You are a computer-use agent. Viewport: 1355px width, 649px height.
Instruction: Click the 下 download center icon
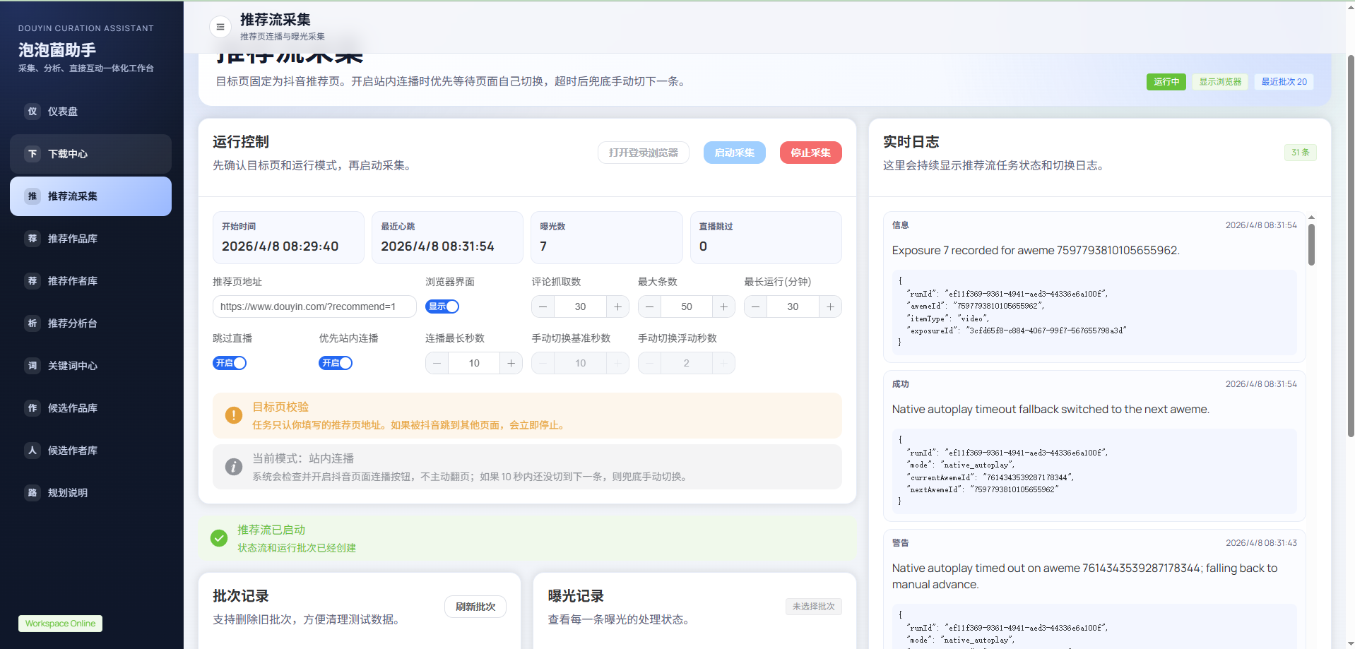[x=32, y=154]
